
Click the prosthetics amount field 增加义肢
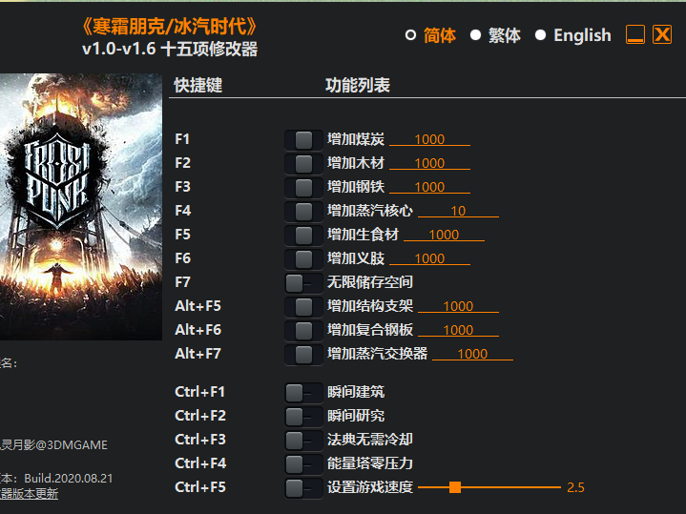(429, 258)
